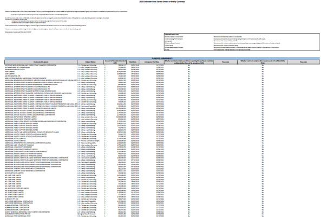Click the blue 'FUNDING AGREEMENTS' banner
Viewport: 325px width, 217px height.
(x=162, y=59)
